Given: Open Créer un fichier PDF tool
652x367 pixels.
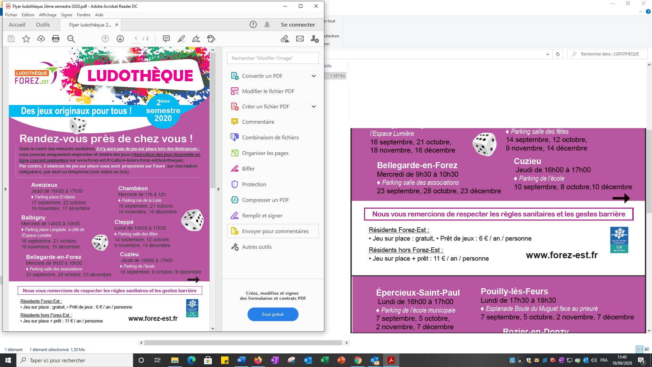Looking at the screenshot, I should pyautogui.click(x=266, y=106).
